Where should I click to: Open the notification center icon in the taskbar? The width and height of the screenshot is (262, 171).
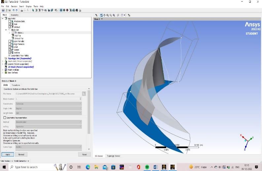click(256, 167)
